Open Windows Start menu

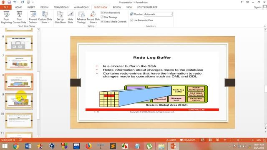(5, 146)
